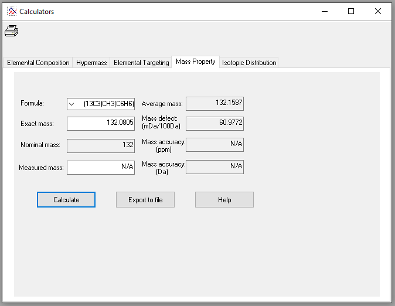
Task: Open the Isotopic Distribution tab
Action: click(x=249, y=63)
